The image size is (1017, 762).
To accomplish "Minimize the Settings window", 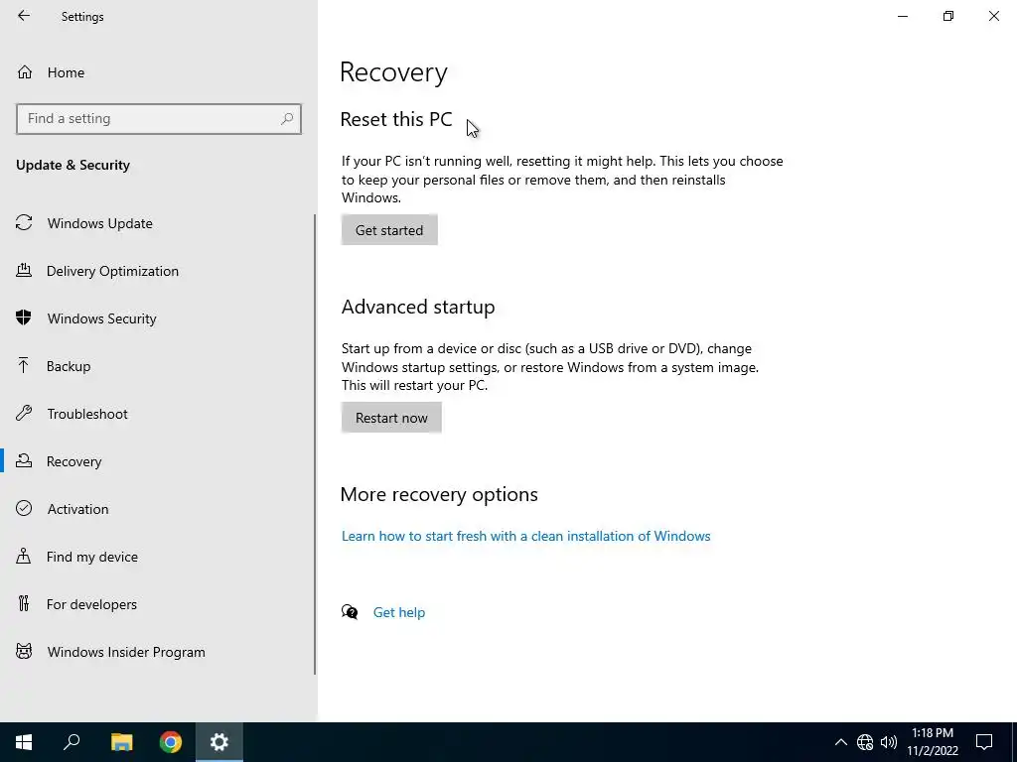I will [902, 16].
